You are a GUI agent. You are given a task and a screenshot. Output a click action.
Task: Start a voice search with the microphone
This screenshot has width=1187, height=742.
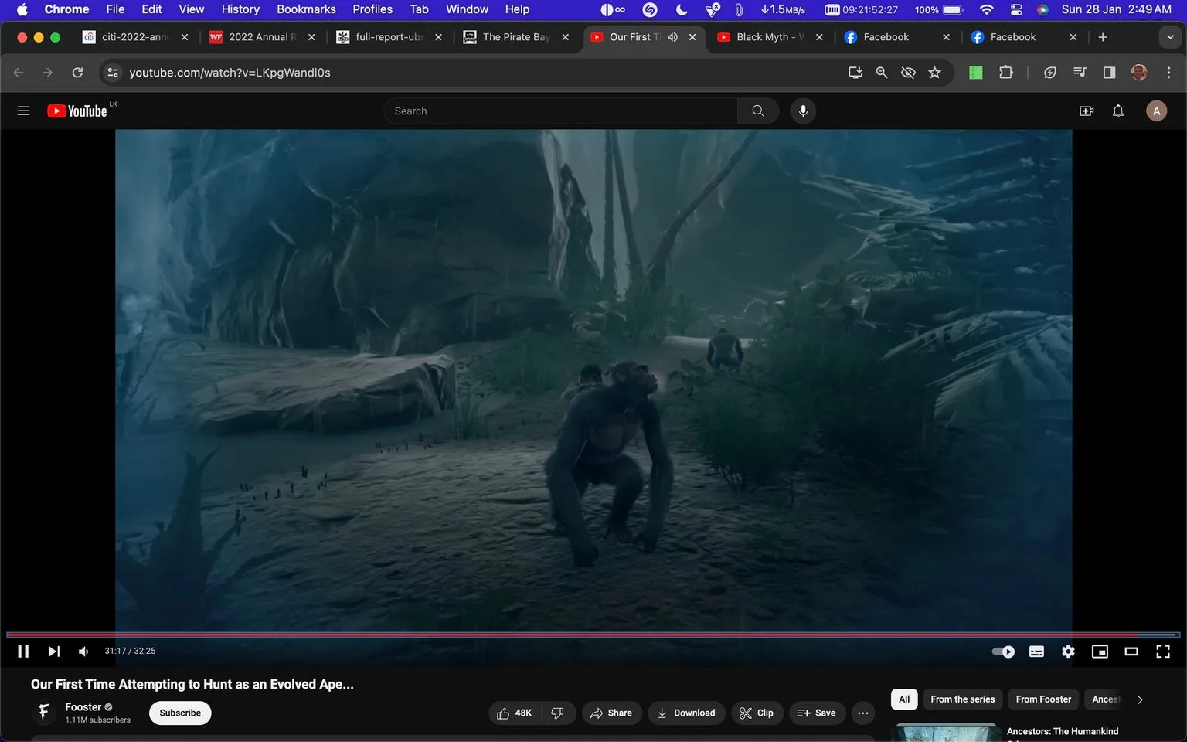coord(803,111)
